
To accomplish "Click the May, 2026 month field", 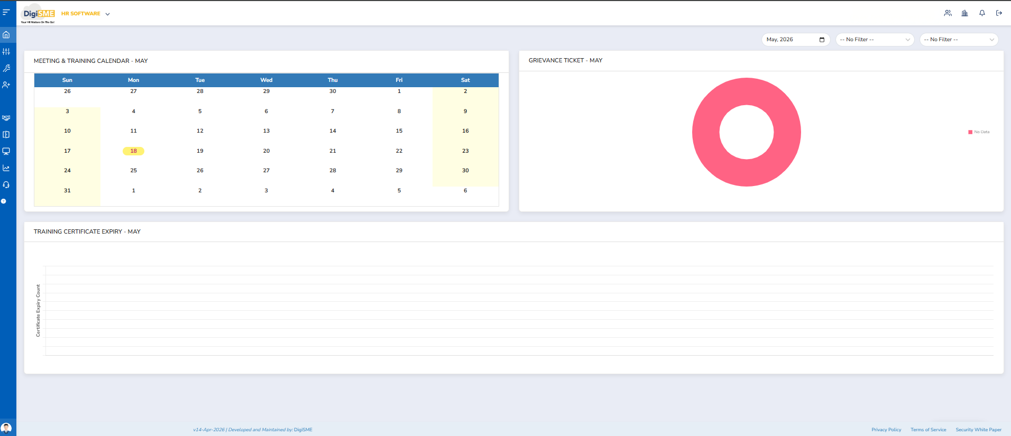I will tap(796, 40).
